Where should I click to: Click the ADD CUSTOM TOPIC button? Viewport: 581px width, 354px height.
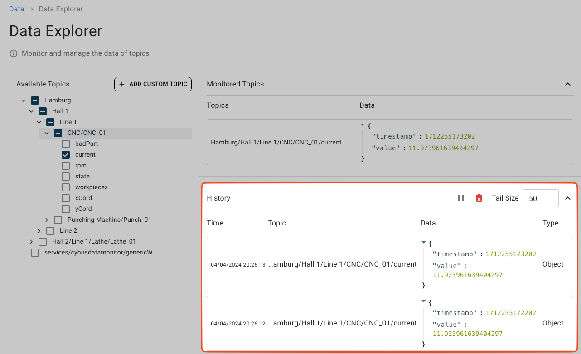pos(153,84)
